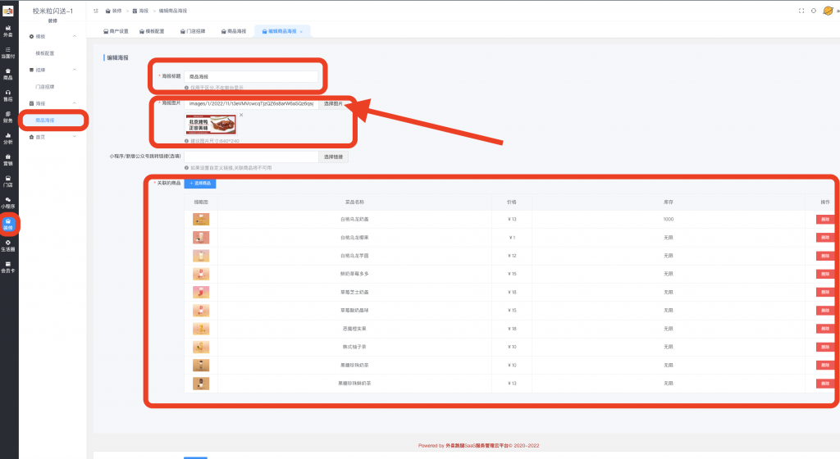Click the 商品 sidebar icon

pyautogui.click(x=8, y=74)
